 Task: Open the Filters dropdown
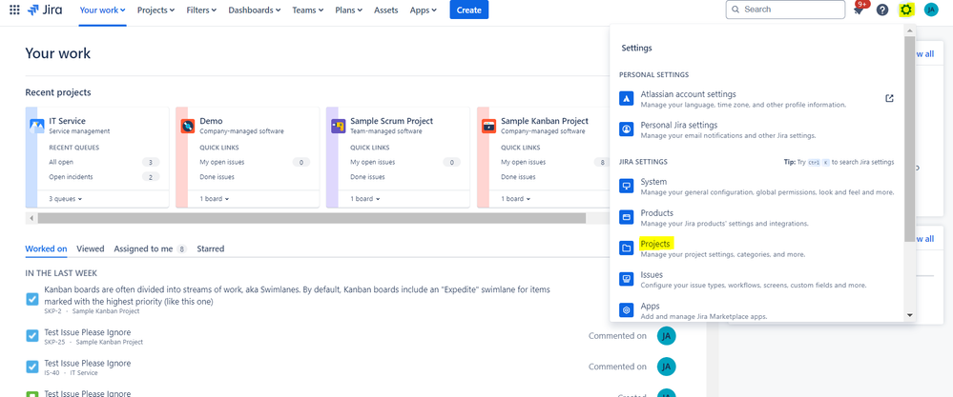pyautogui.click(x=202, y=10)
